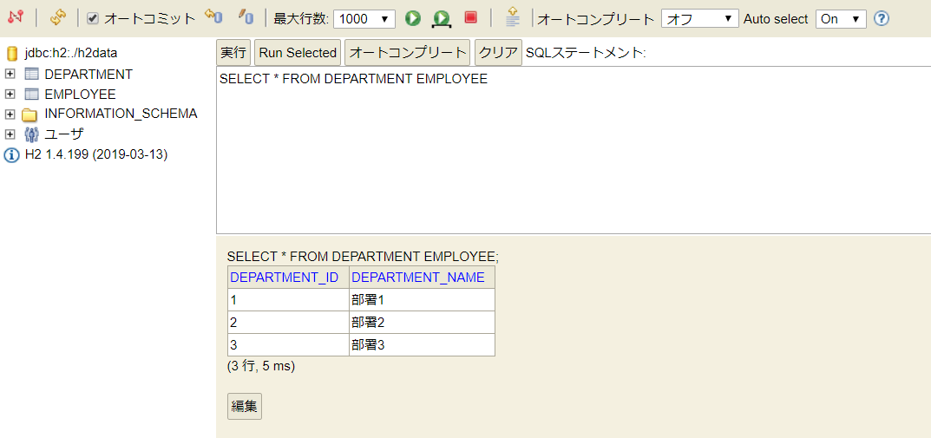Expand the DEPARTMENT table node

pyautogui.click(x=10, y=75)
